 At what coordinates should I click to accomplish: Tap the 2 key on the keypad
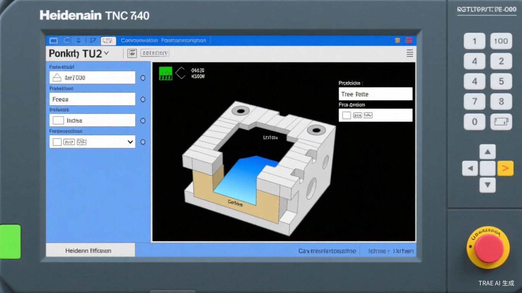501,61
